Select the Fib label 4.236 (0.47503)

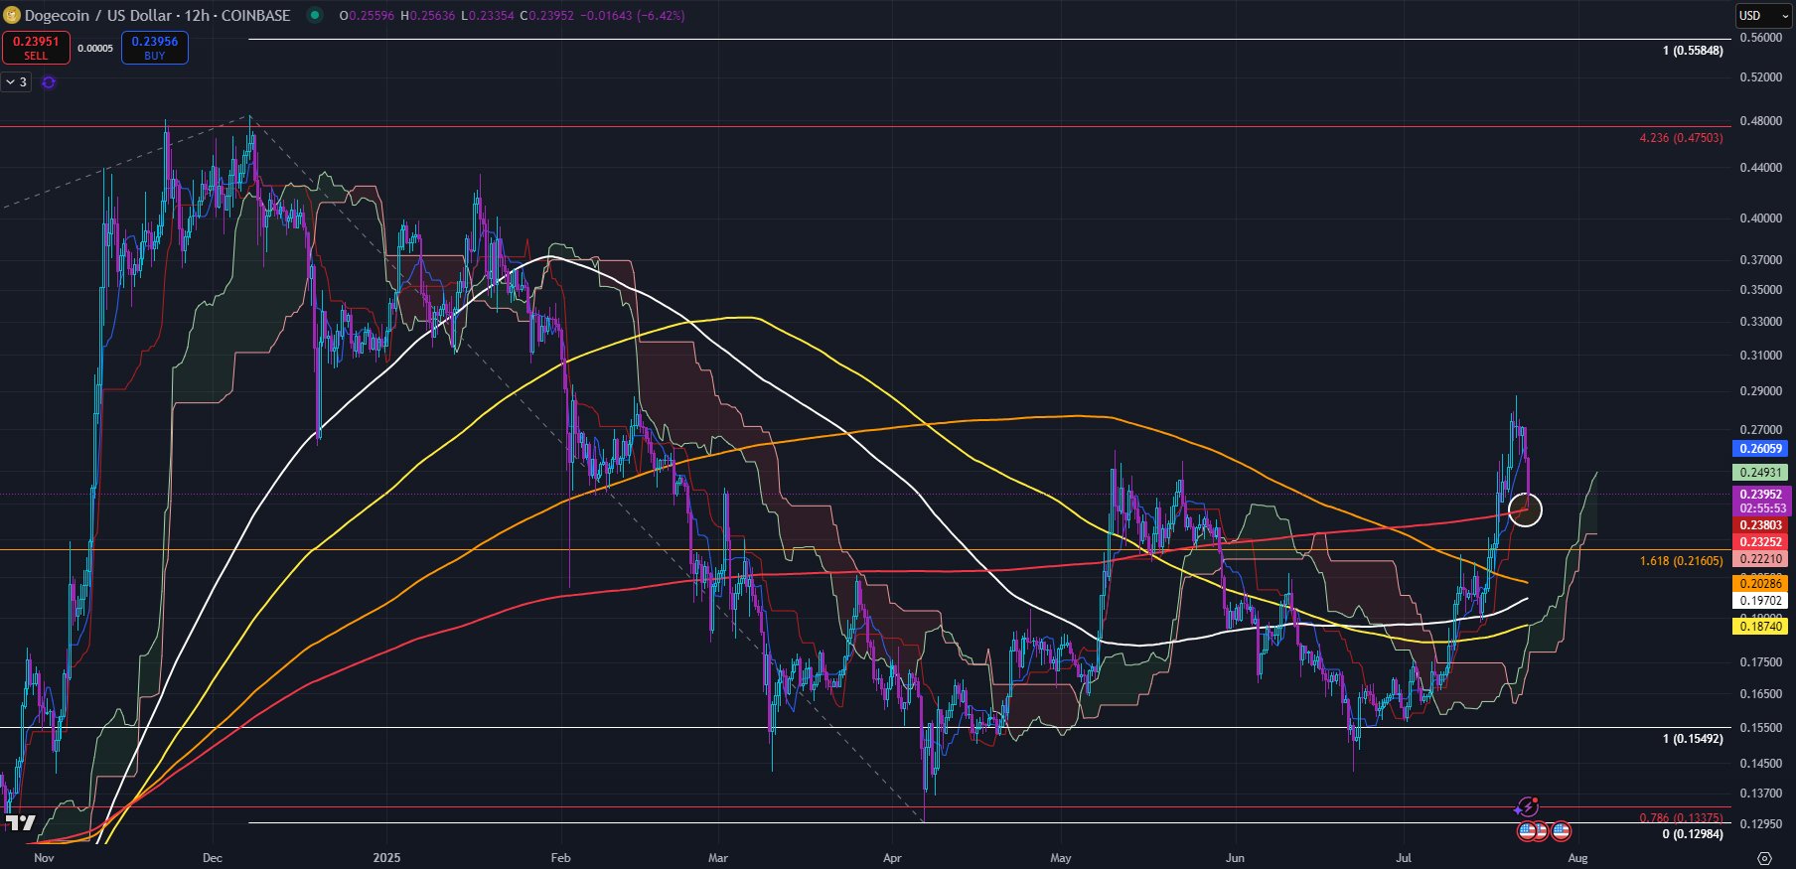pos(1681,138)
